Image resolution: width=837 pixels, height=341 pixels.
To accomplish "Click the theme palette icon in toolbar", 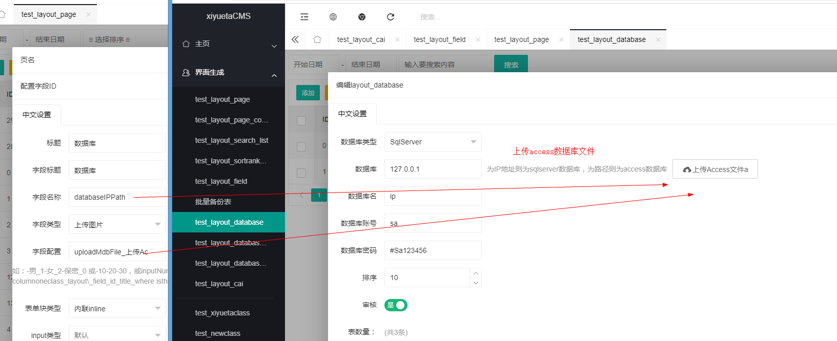I will pyautogui.click(x=362, y=17).
